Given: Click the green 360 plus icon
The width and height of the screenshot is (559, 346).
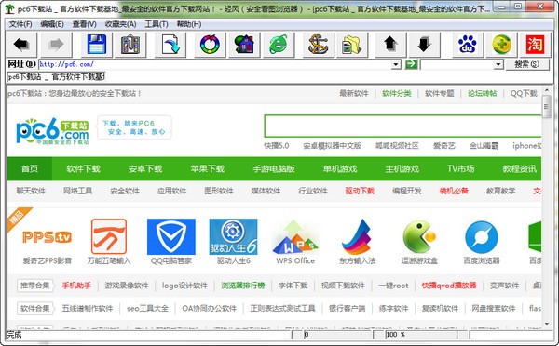Looking at the screenshot, I should tap(501, 45).
